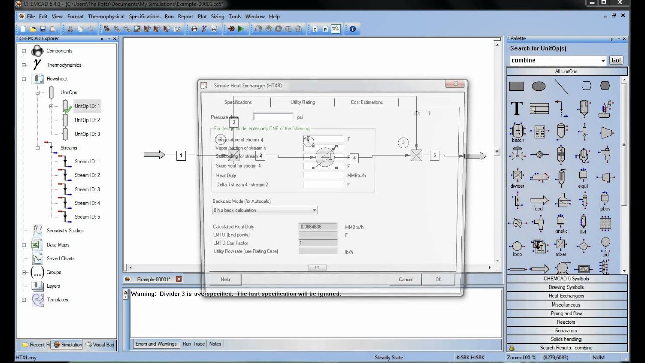Expand the Thermodynamics tree node

click(x=24, y=65)
